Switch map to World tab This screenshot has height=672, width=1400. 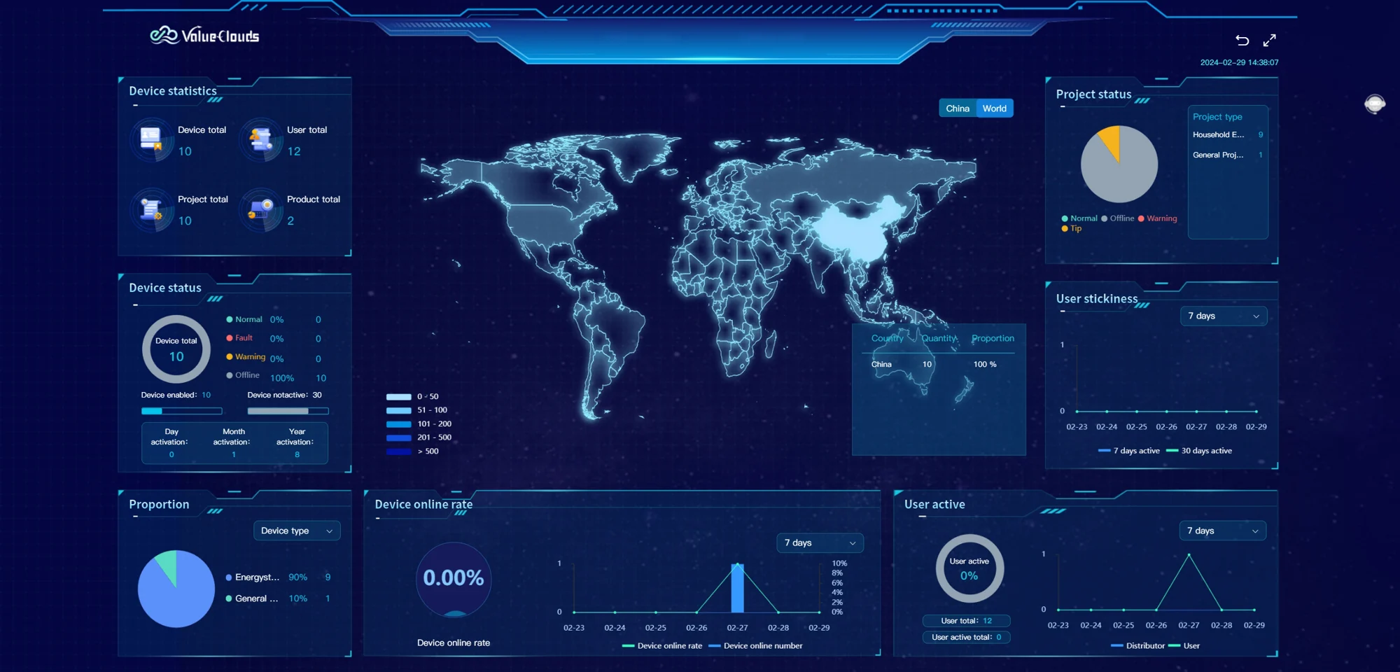995,108
